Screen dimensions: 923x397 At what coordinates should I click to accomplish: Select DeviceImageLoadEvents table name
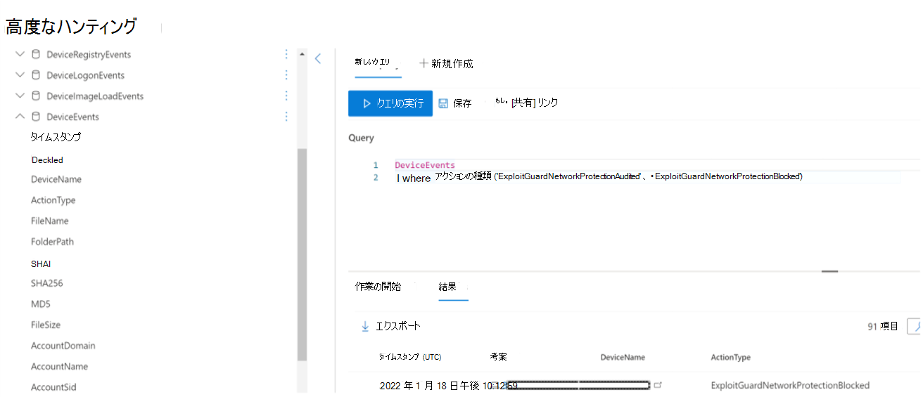(x=95, y=96)
